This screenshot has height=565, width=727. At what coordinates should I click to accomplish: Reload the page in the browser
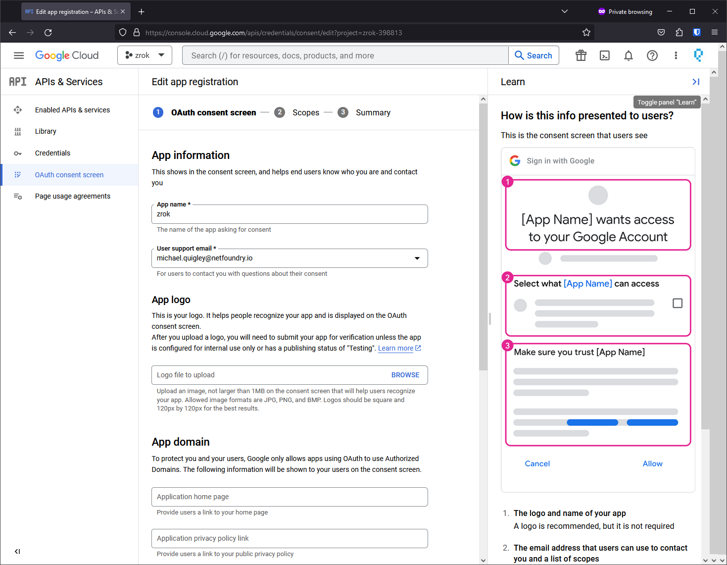pos(48,33)
